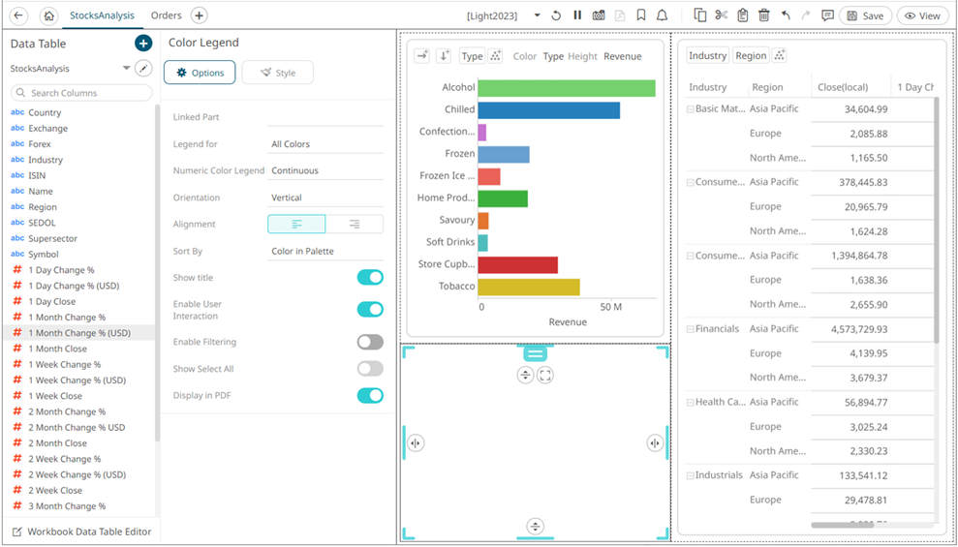The width and height of the screenshot is (958, 547).
Task: Click the refresh data icon in toolbar
Action: coord(556,15)
